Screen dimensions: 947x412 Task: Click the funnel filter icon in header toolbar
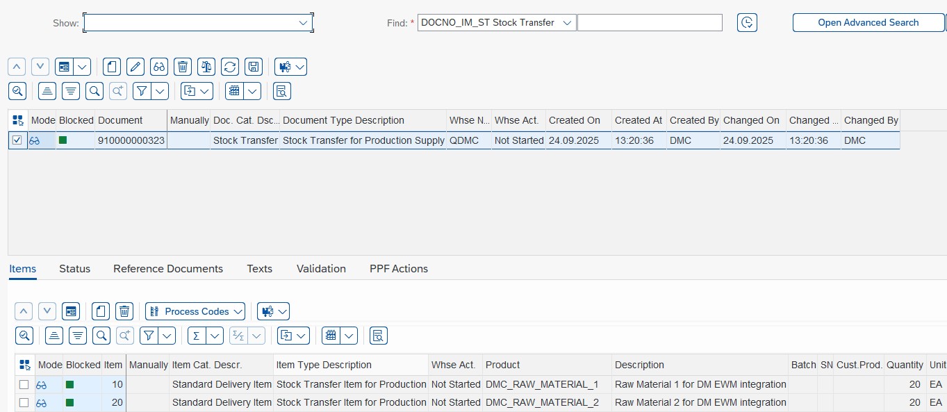(142, 91)
